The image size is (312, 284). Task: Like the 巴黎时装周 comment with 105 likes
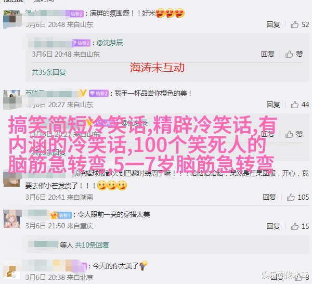point(297,197)
